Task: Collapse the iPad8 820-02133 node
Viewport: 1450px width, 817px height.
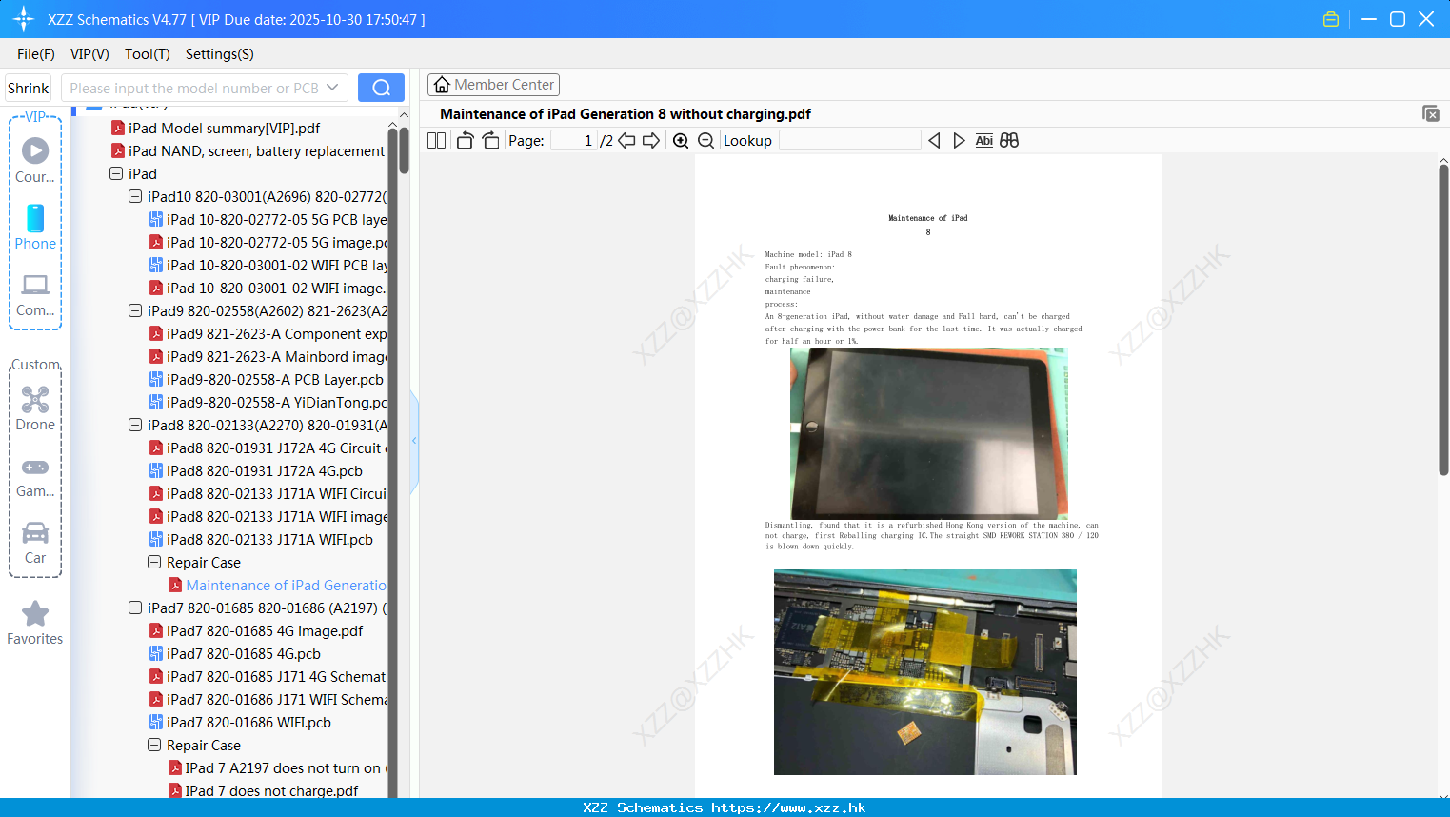Action: pyautogui.click(x=135, y=425)
